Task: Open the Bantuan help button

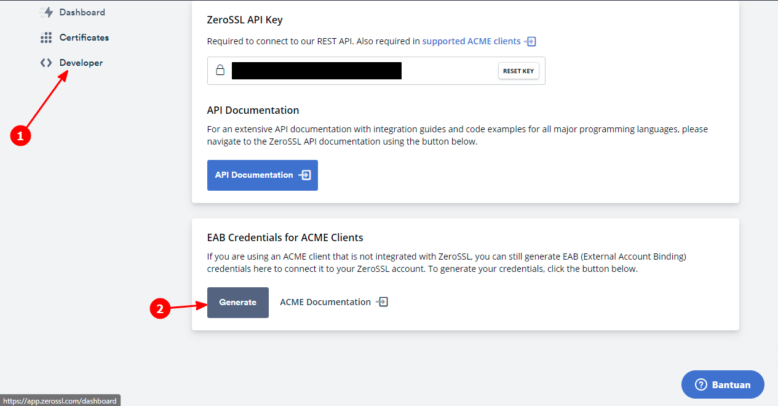Action: pyautogui.click(x=723, y=384)
